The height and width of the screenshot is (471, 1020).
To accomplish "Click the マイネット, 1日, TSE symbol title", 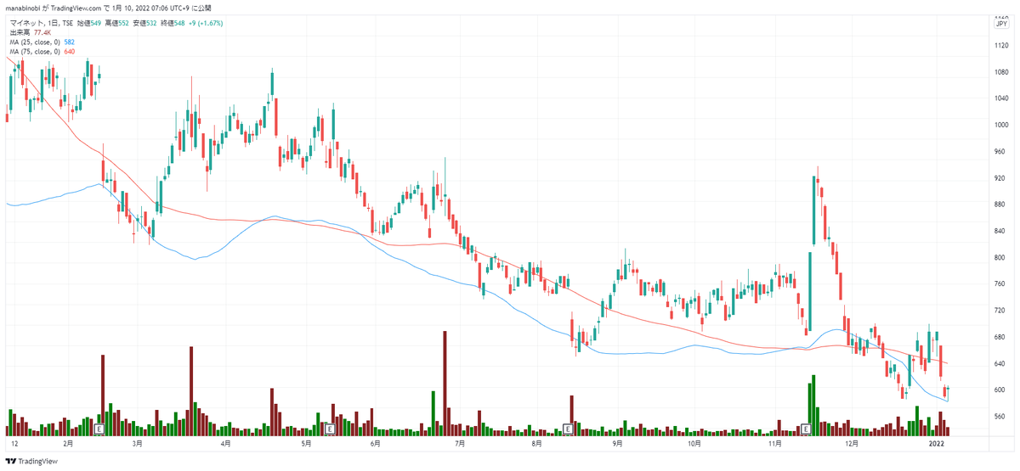I will point(42,23).
